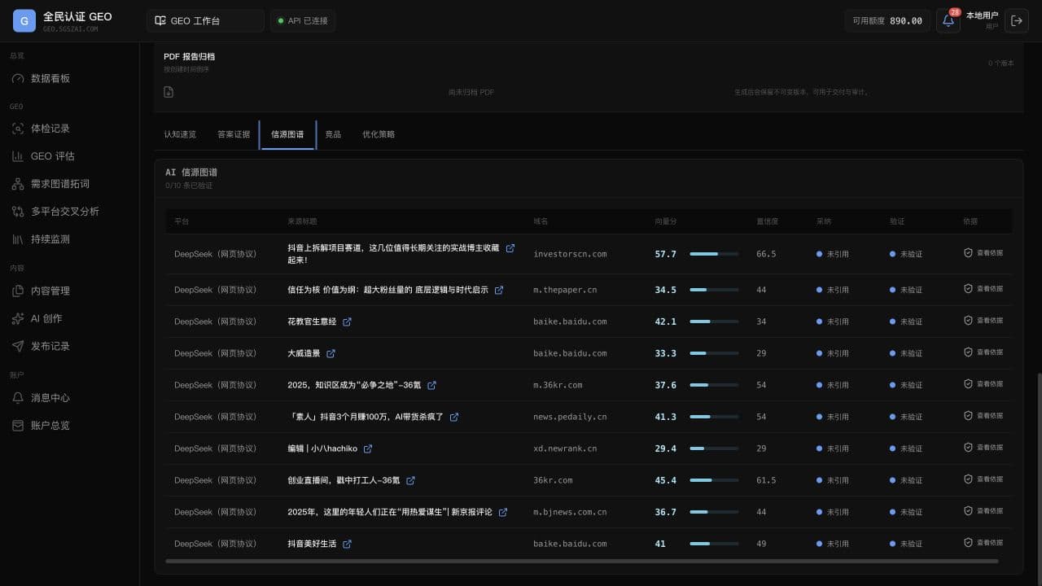Switch to the 认知速览 tab
The width and height of the screenshot is (1042, 586).
tap(180, 134)
